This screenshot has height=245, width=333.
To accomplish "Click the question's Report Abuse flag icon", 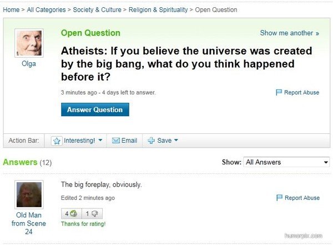I will (x=279, y=92).
